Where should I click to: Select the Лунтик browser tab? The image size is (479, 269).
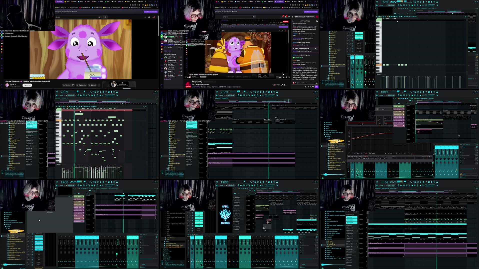pos(59,2)
